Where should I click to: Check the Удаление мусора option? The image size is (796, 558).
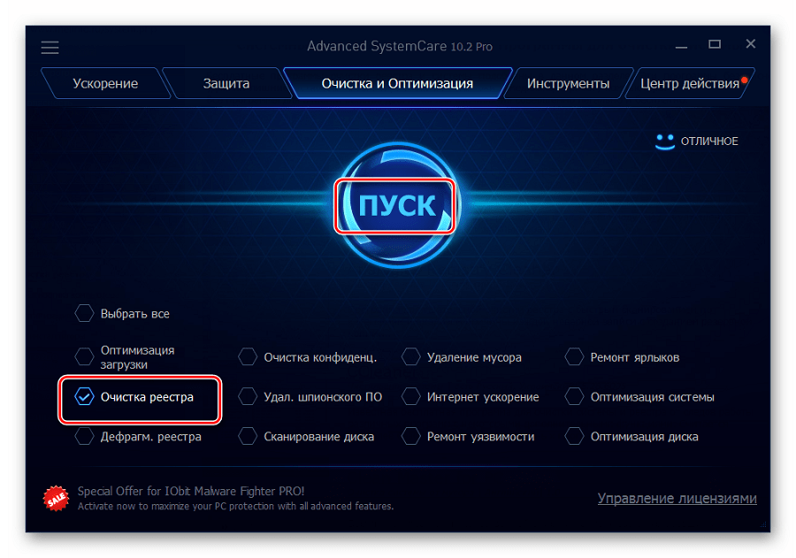click(410, 357)
